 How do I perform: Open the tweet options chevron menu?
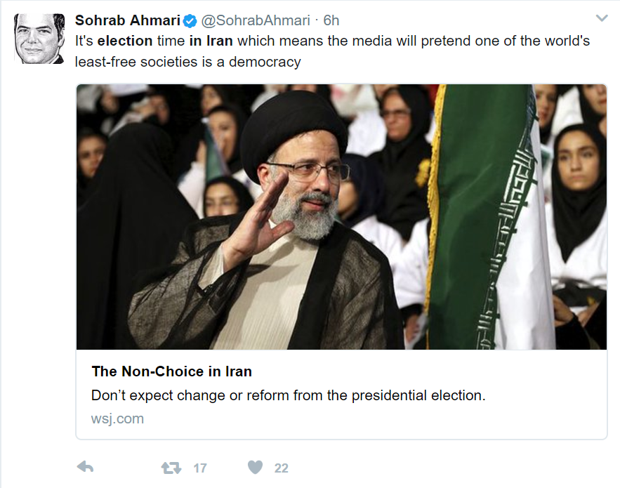point(601,18)
